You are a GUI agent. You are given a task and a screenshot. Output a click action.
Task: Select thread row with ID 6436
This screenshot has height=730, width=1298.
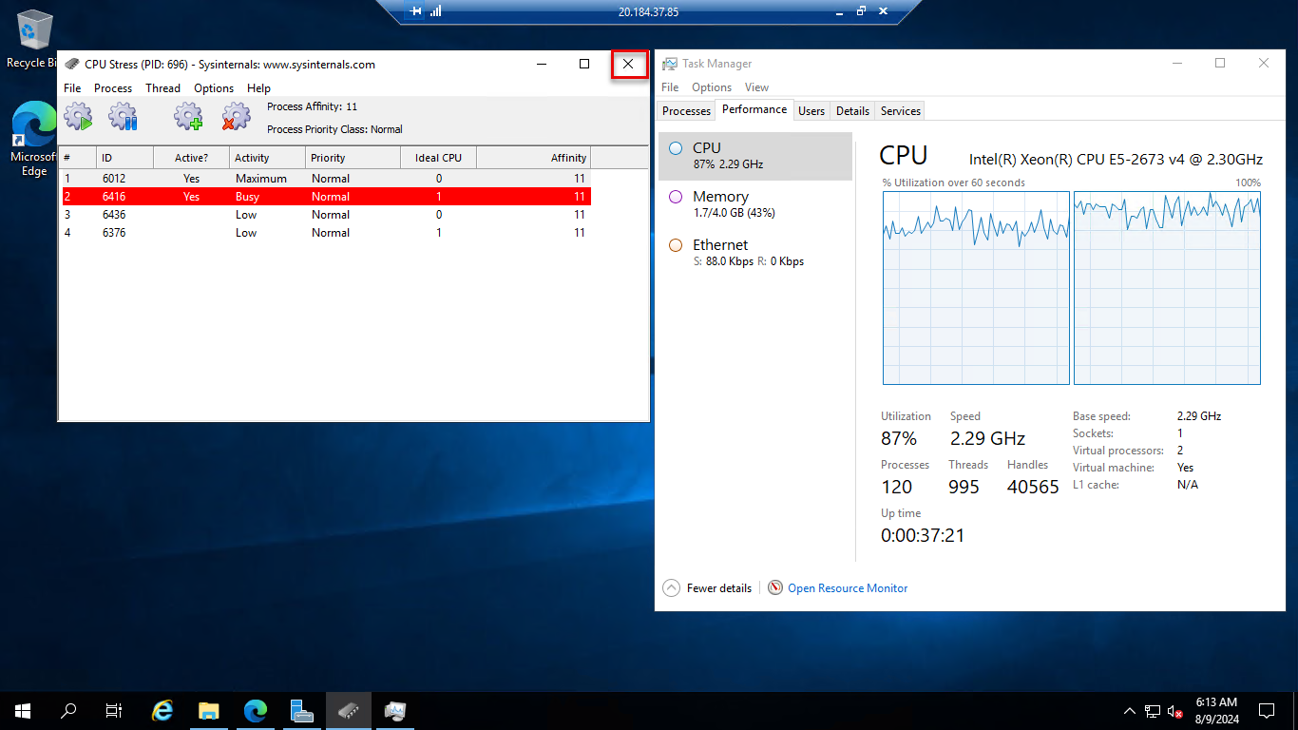[325, 215]
